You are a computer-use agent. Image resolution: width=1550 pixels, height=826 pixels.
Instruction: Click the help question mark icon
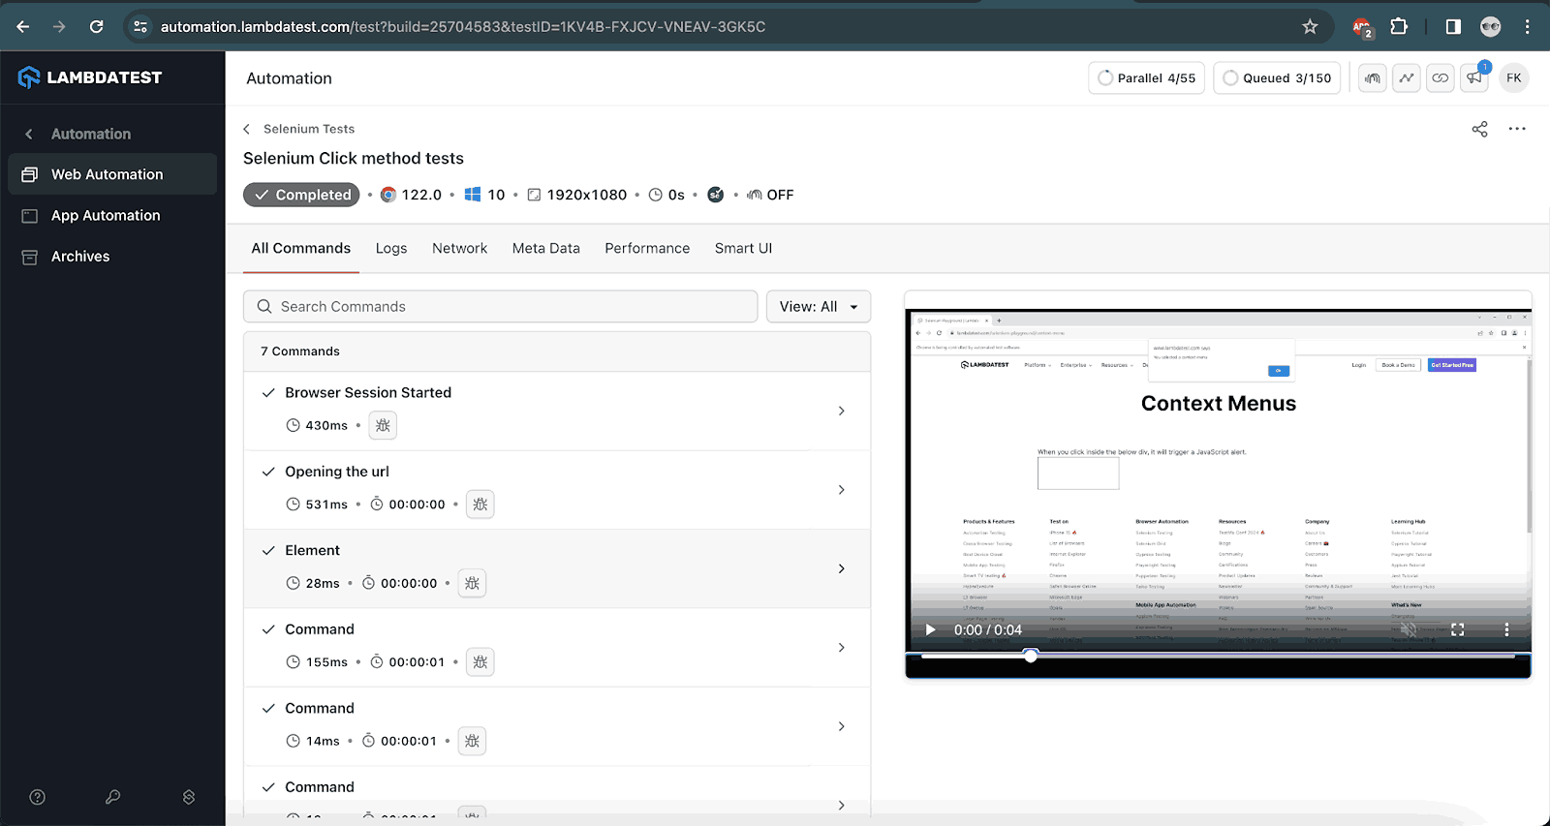tap(38, 797)
